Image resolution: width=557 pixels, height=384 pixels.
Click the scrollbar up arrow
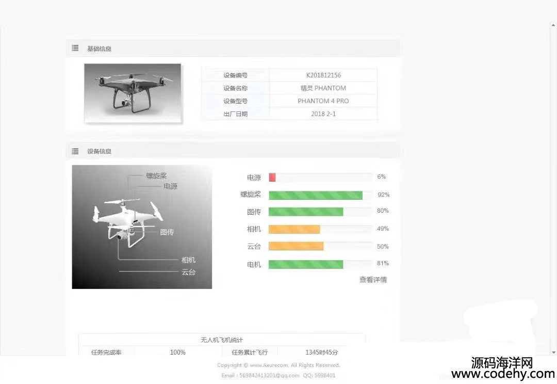[x=553, y=25]
